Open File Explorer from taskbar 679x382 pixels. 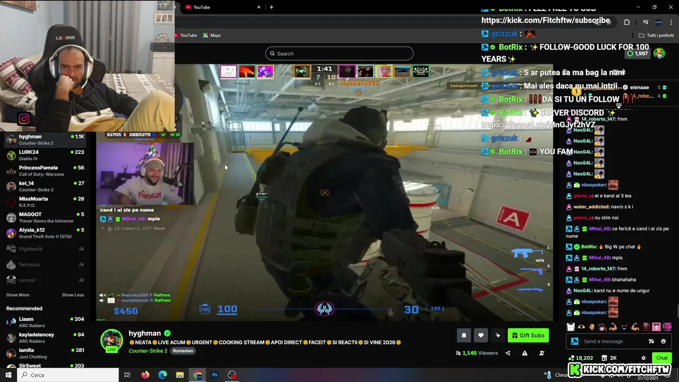pyautogui.click(x=180, y=375)
